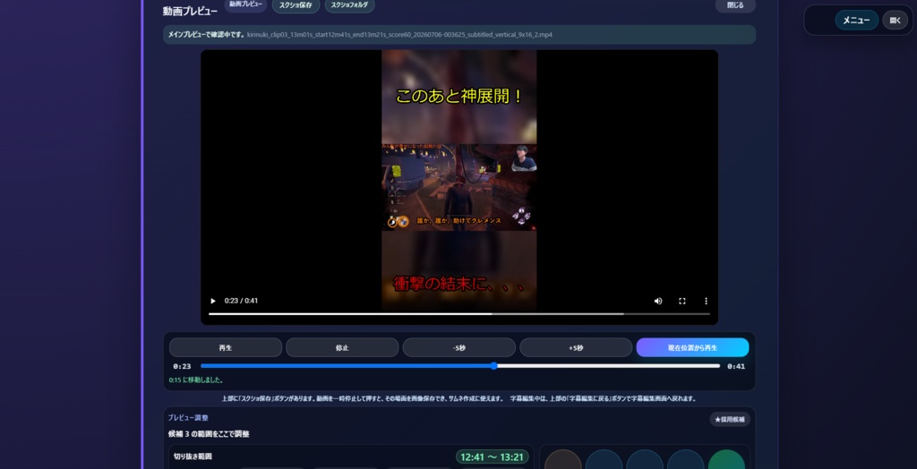This screenshot has height=469, width=917.
Task: Click the 再生 button below the video
Action: tap(225, 347)
